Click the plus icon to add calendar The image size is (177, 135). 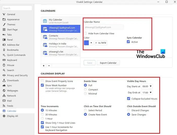[x=44, y=66]
